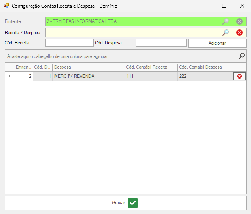Screen dimensions: 251x214
Task: Open the Receita / Despesa lookup magnifier
Action: [x=226, y=33]
